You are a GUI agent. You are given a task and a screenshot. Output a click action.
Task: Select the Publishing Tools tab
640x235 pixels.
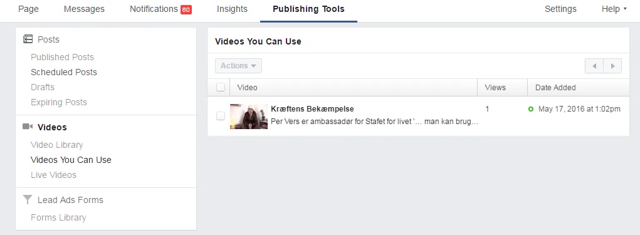pyautogui.click(x=308, y=9)
